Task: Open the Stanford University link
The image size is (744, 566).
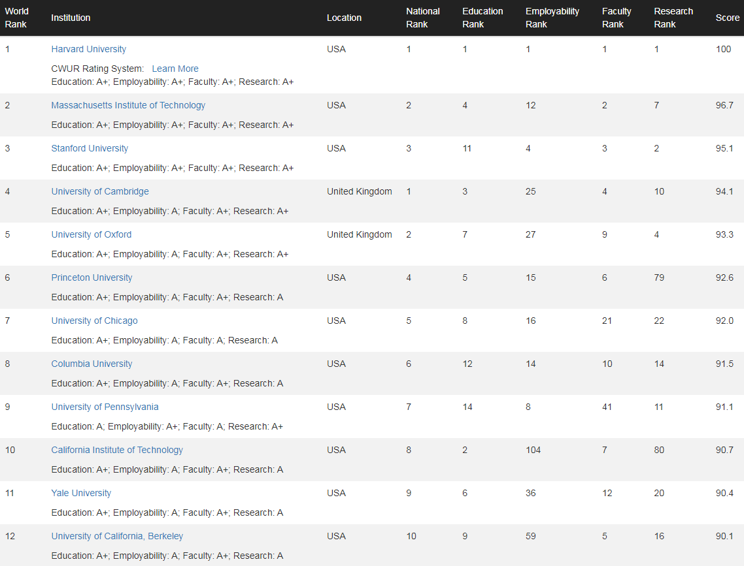Action: tap(90, 148)
